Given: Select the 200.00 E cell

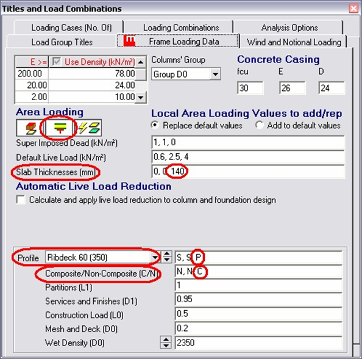Looking at the screenshot, I should pos(32,74).
